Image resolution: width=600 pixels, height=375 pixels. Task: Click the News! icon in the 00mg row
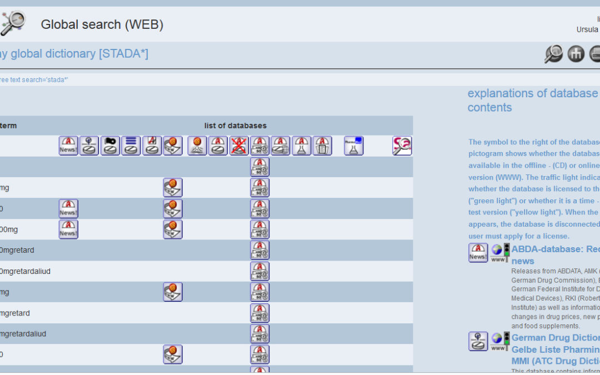[x=68, y=229]
